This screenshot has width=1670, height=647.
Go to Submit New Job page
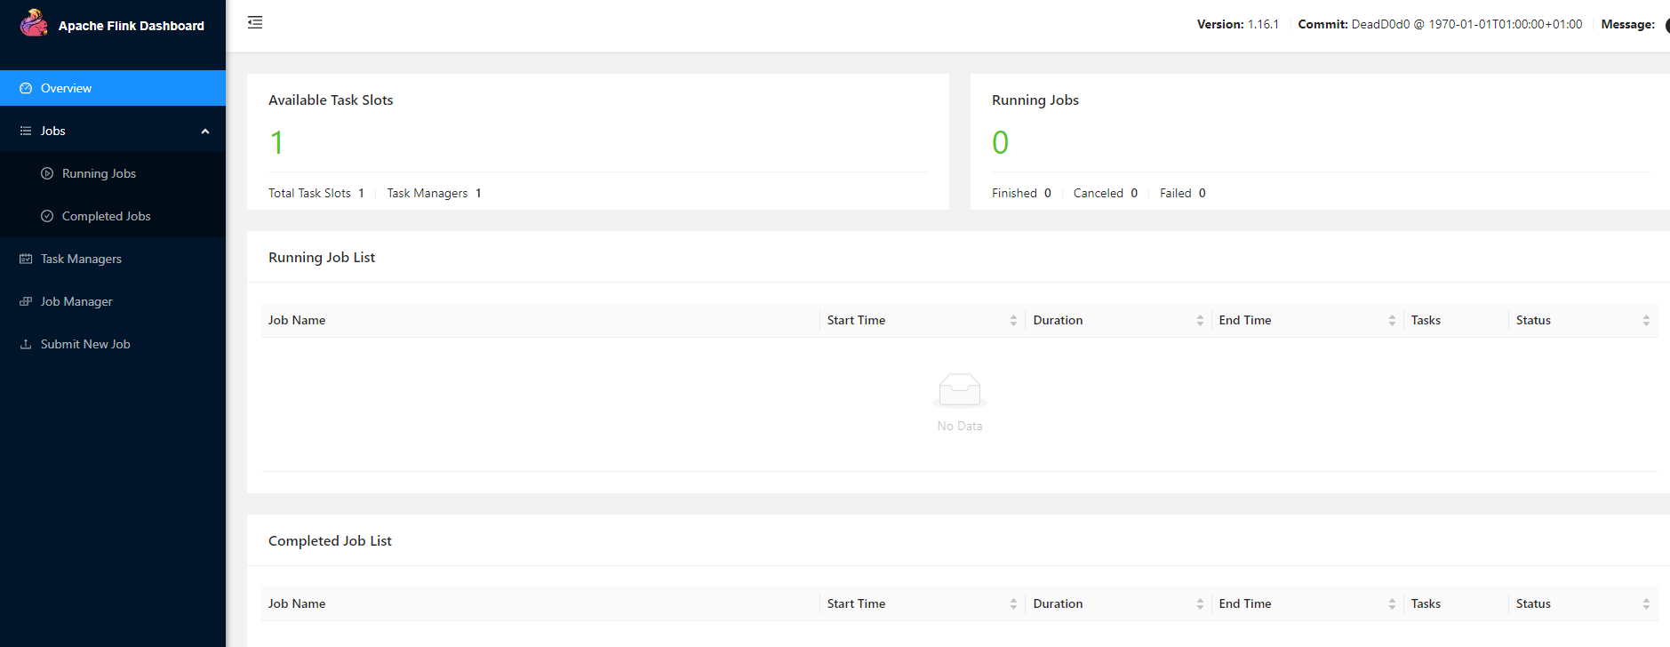(85, 344)
